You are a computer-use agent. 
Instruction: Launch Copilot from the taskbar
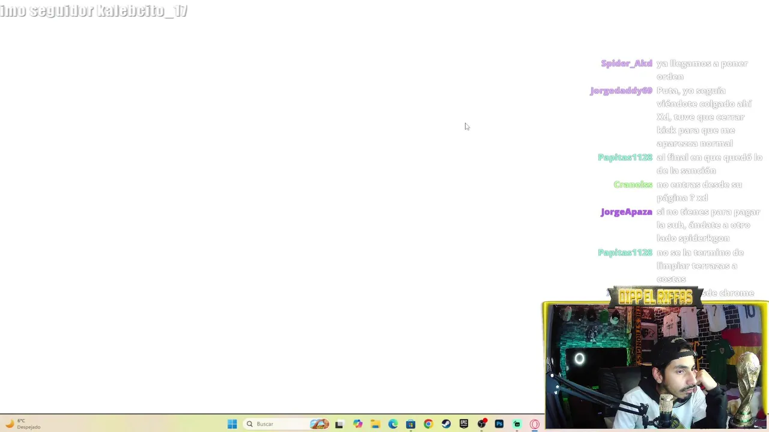coord(357,424)
